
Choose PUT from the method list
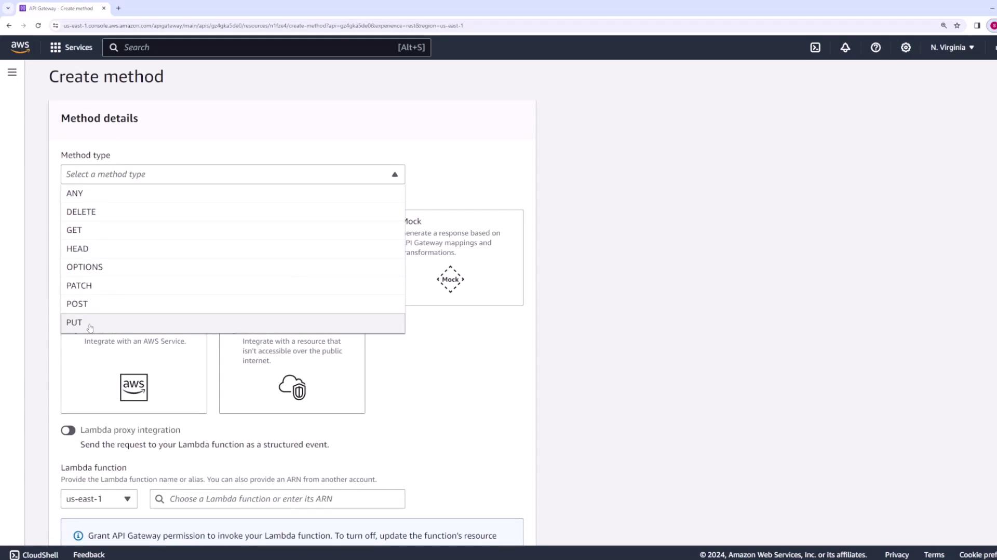click(x=74, y=323)
